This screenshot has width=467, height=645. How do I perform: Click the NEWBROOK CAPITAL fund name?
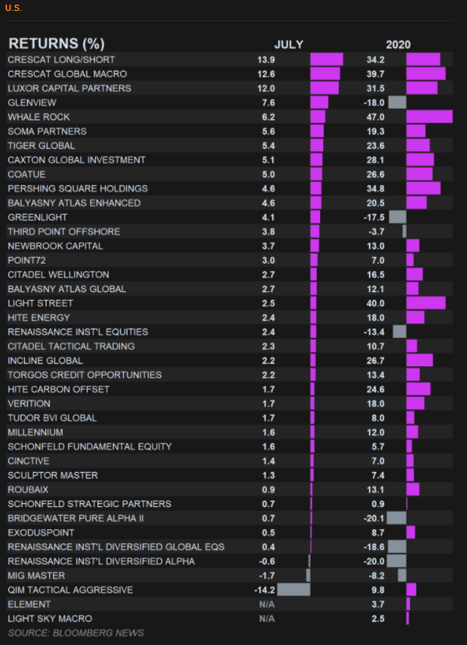(x=55, y=246)
